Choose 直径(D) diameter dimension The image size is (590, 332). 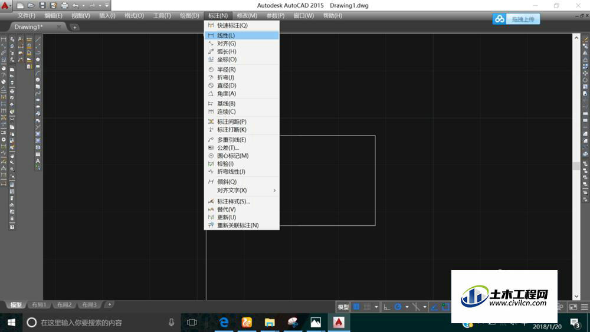click(241, 86)
